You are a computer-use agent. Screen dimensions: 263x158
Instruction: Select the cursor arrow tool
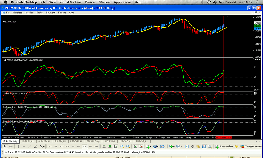(x=5, y=147)
